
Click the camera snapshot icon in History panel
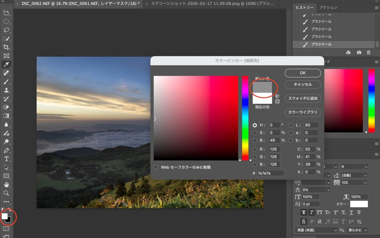coord(359,53)
